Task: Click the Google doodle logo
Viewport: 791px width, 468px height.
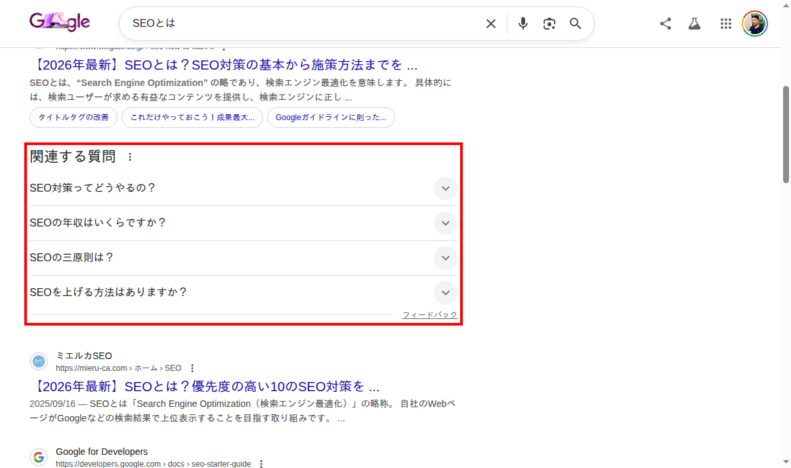Action: pyautogui.click(x=59, y=22)
